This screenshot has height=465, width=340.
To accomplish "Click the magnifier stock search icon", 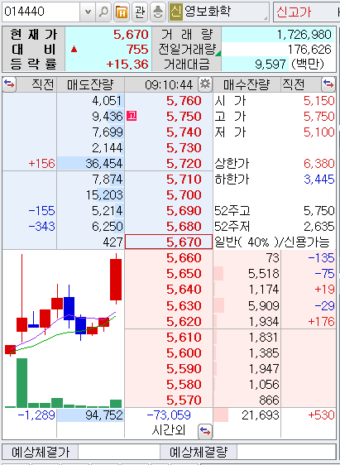I will [103, 12].
